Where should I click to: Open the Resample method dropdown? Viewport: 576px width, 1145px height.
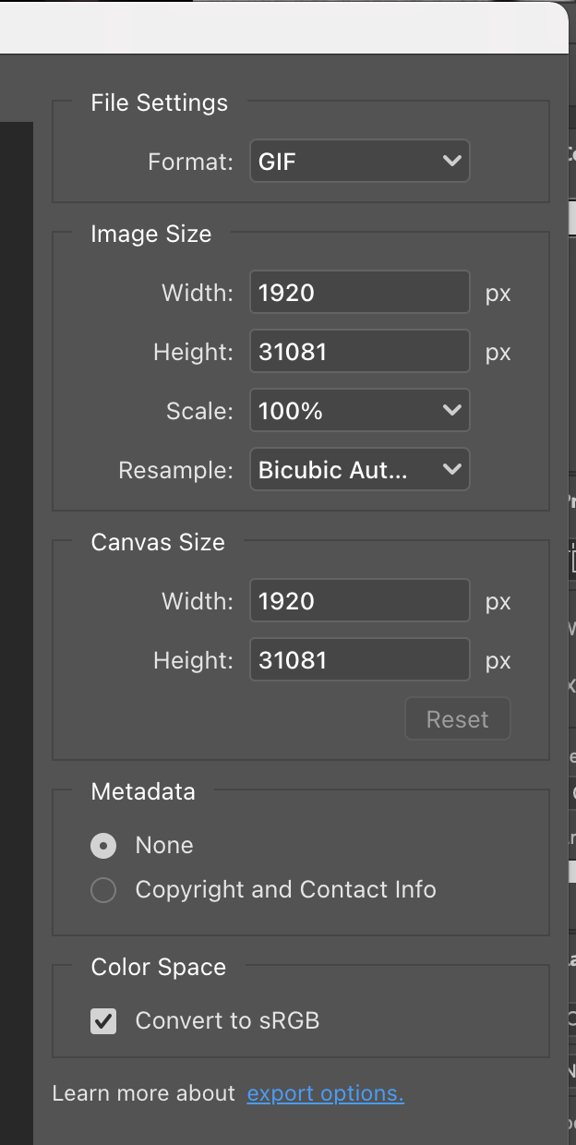(x=359, y=469)
